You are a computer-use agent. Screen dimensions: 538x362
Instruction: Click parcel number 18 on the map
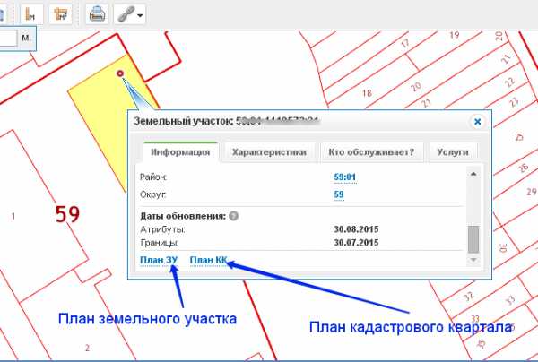pyautogui.click(x=367, y=93)
